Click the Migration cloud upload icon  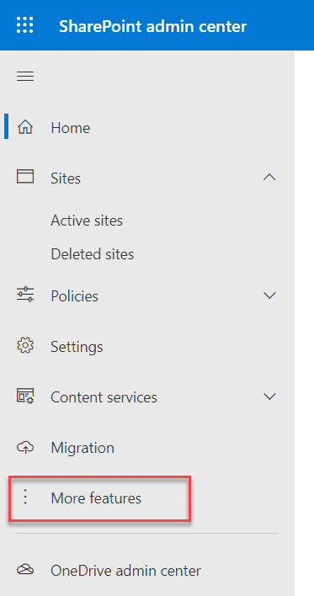coord(25,448)
